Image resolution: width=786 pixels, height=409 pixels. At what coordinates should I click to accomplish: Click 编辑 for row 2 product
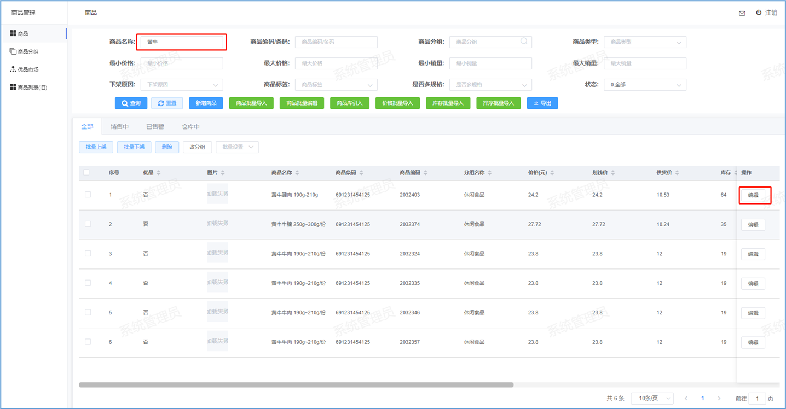(753, 225)
